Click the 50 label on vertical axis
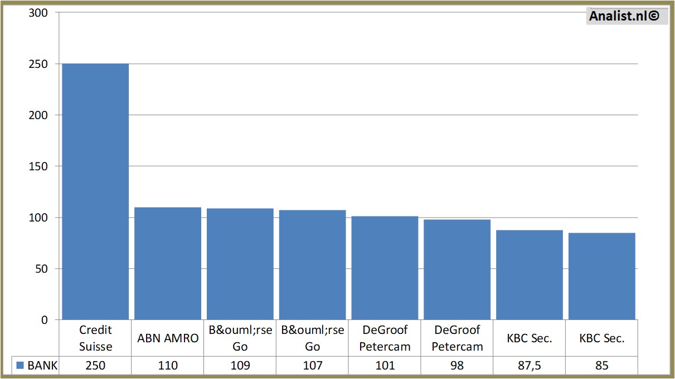 (41, 269)
